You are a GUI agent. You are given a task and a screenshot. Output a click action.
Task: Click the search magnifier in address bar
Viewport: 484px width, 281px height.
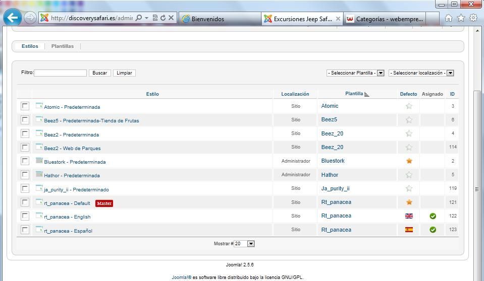(139, 18)
